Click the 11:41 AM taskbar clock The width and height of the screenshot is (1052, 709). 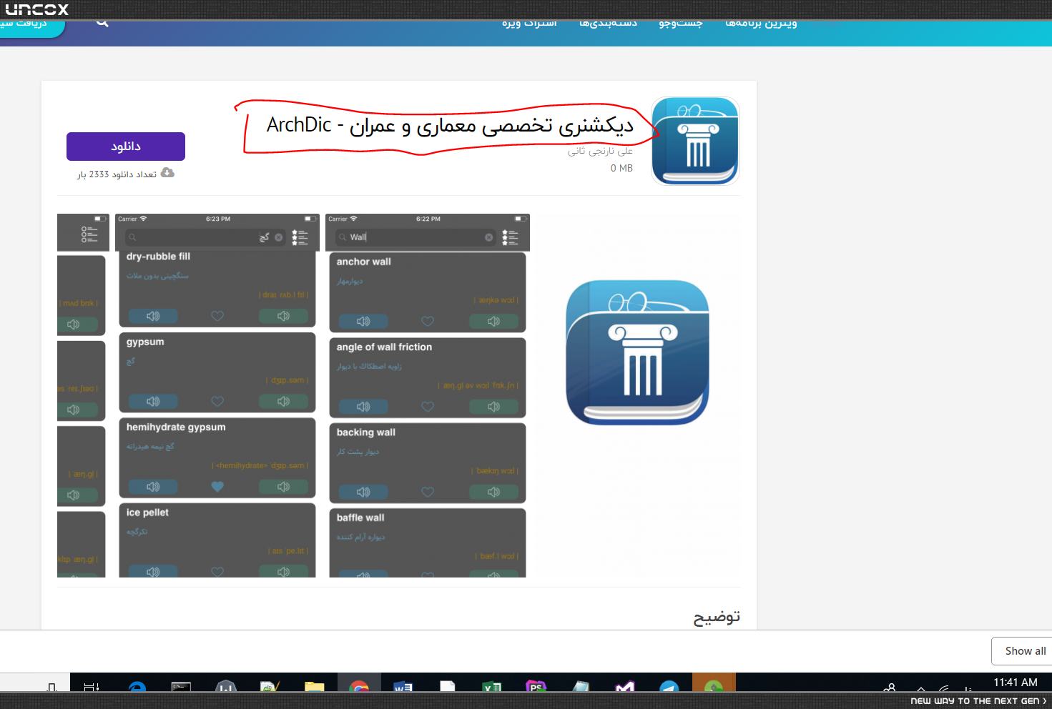pyautogui.click(x=1015, y=683)
